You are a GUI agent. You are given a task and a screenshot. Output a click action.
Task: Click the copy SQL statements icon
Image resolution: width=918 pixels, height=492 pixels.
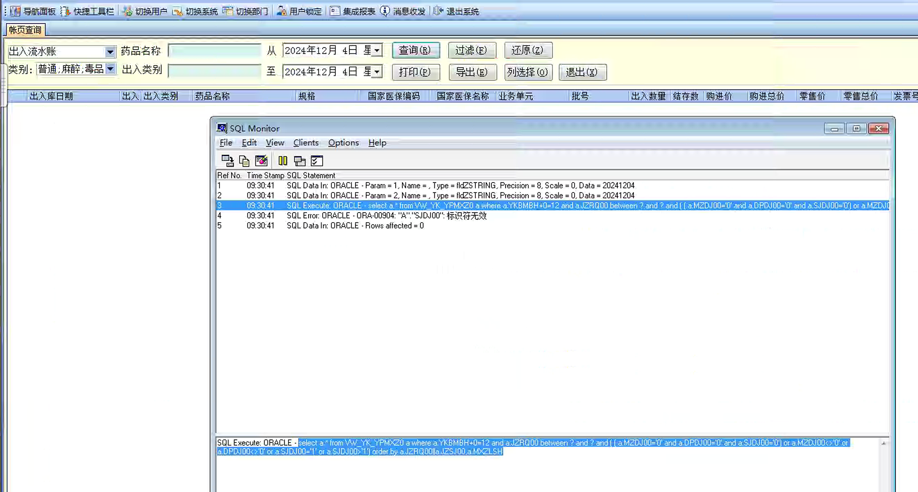pos(244,161)
